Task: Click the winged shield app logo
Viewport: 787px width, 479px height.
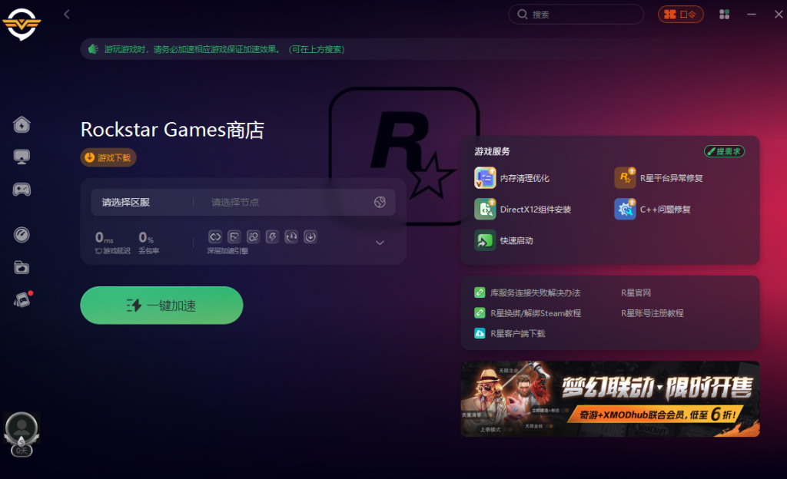Action: [21, 23]
